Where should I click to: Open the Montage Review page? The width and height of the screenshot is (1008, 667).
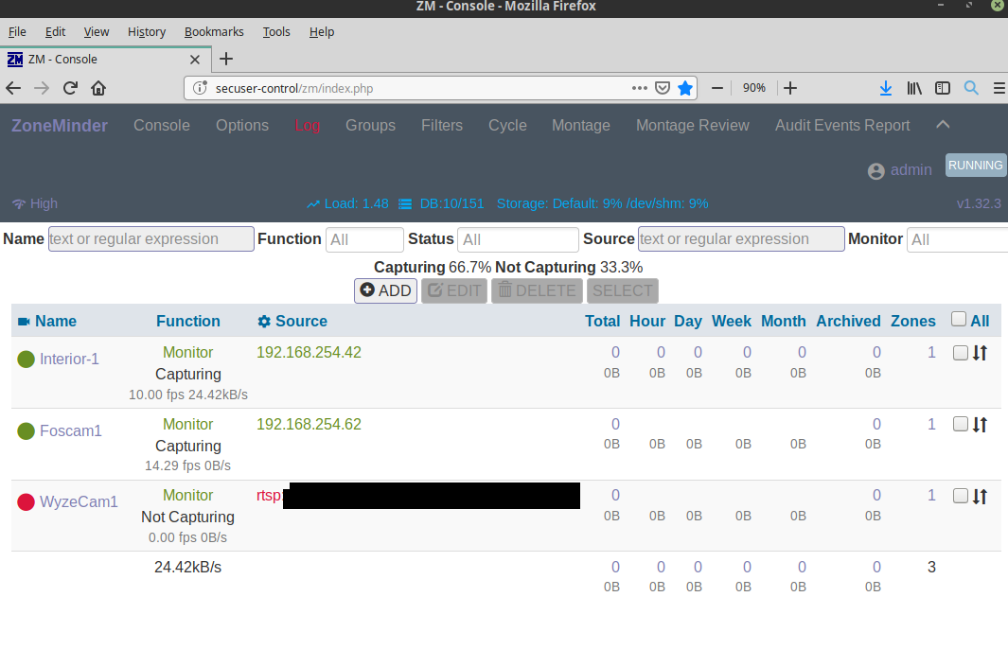[693, 125]
